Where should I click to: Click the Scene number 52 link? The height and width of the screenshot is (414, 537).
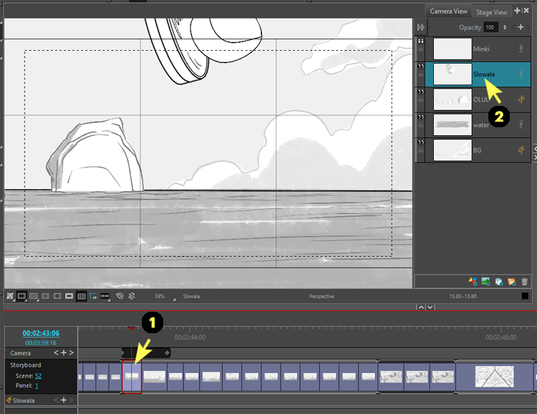tap(38, 375)
